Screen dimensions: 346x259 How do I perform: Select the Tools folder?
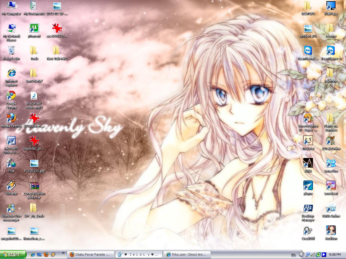[34, 53]
